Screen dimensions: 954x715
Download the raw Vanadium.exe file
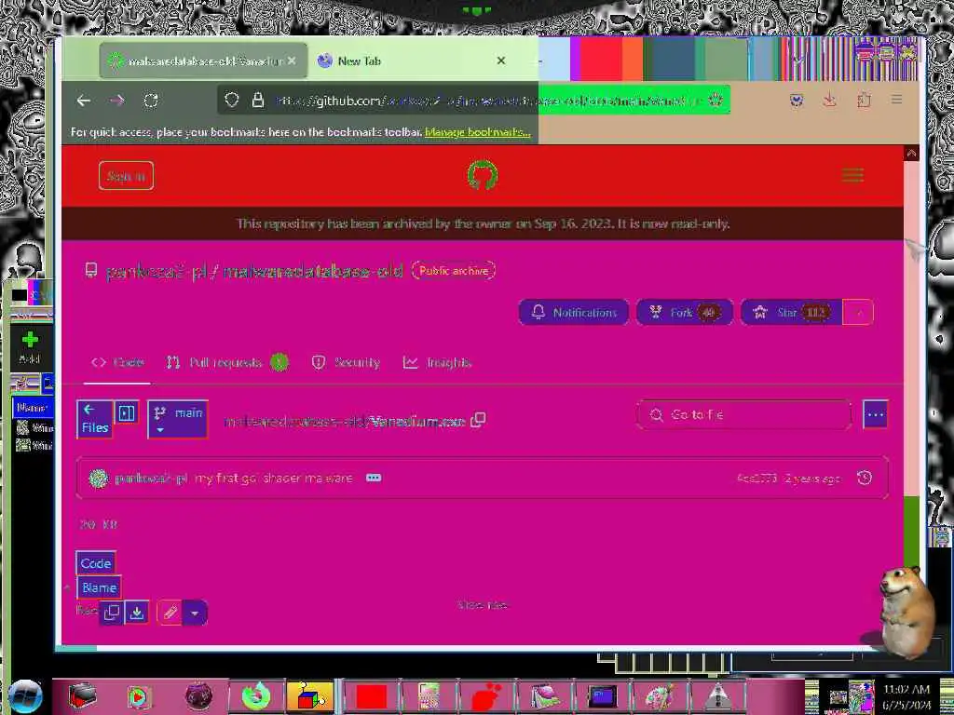(x=137, y=613)
